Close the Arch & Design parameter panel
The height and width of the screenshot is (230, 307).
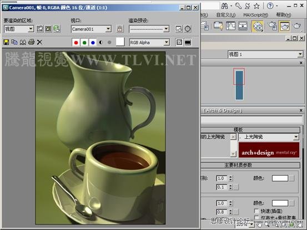point(301,111)
